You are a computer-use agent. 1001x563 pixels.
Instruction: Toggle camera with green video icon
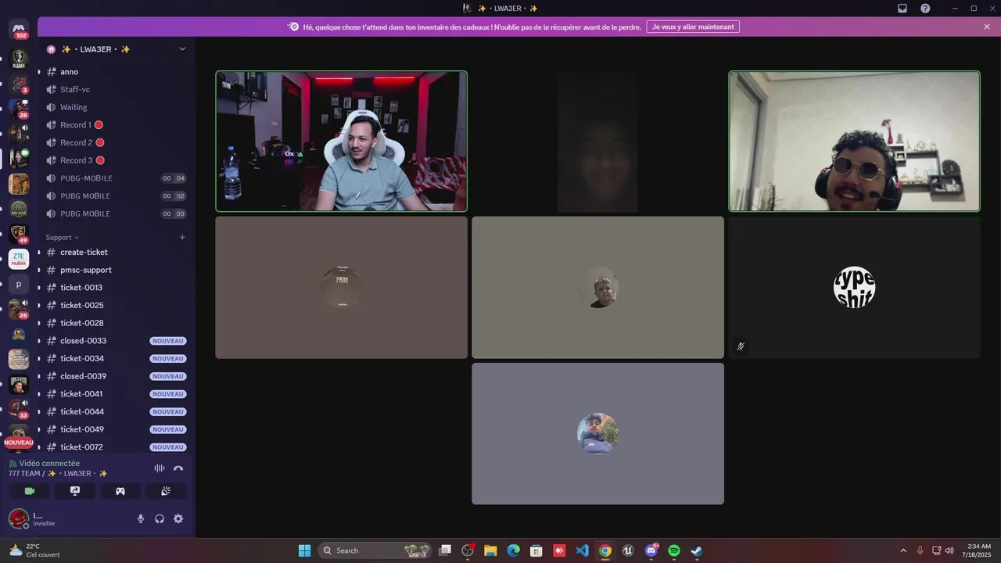click(30, 491)
